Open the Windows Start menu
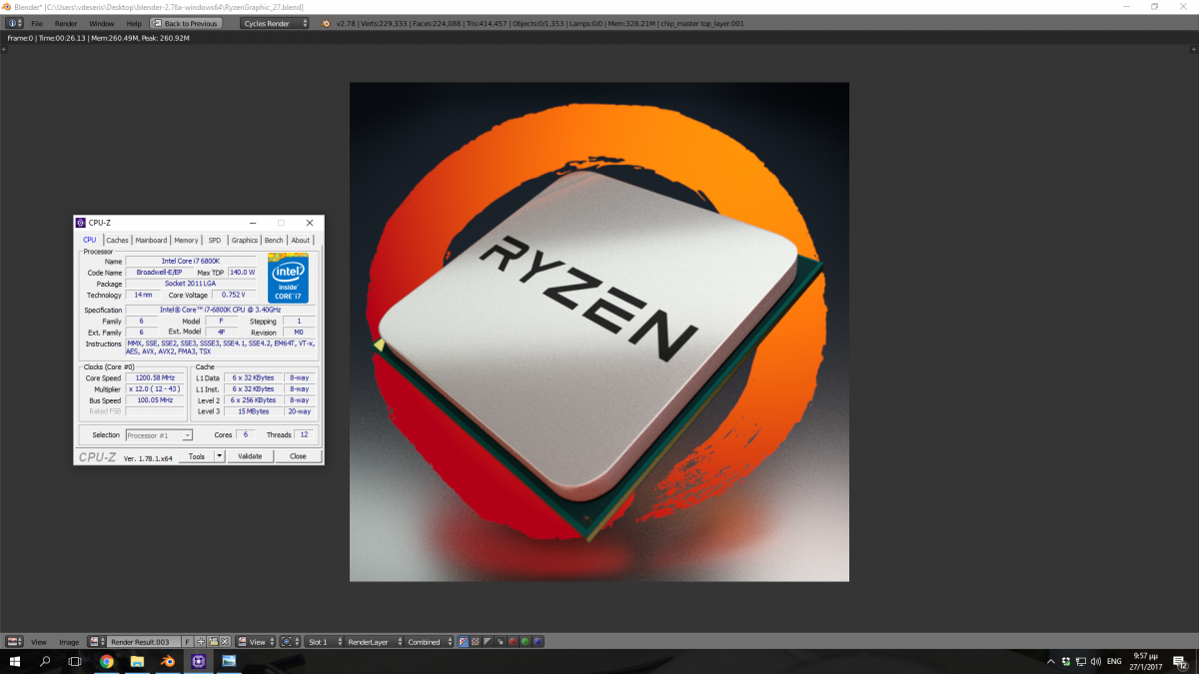Viewport: 1199px width, 674px height. point(14,662)
